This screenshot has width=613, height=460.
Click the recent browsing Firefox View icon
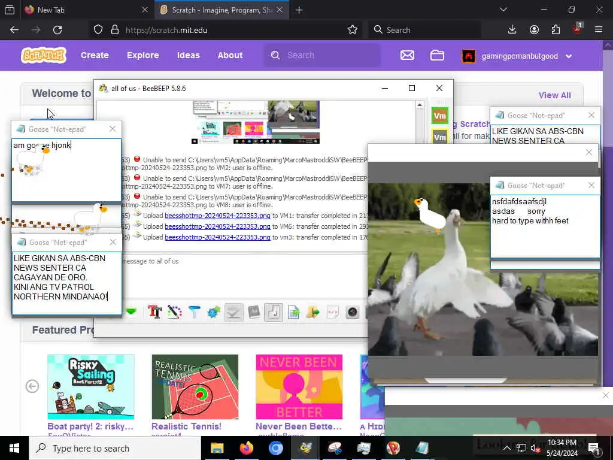10,10
